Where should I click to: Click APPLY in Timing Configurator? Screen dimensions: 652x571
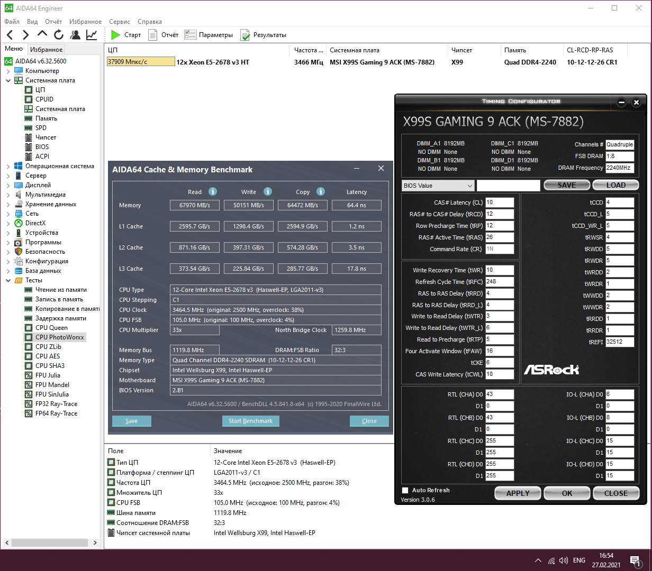(x=518, y=493)
